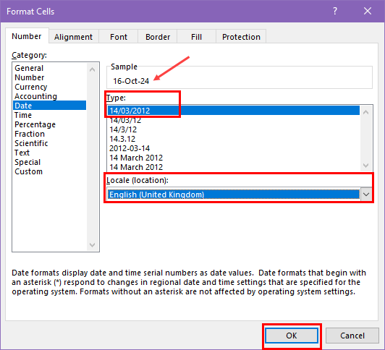
Task: Click Category list scroll down arrow
Action: (x=93, y=244)
